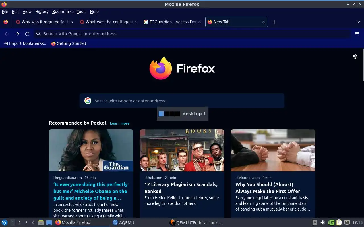364x227 pixels.
Task: Close the 'Why was it required for' tab
Action: pyautogui.click(x=72, y=22)
